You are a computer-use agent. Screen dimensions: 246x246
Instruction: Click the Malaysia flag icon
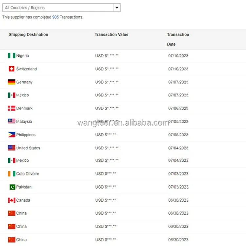11,121
